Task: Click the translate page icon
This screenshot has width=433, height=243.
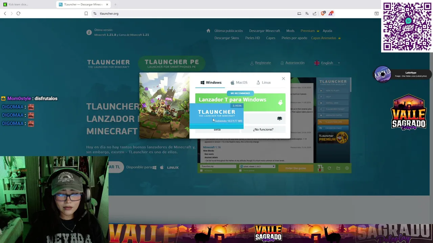Action: [307, 13]
